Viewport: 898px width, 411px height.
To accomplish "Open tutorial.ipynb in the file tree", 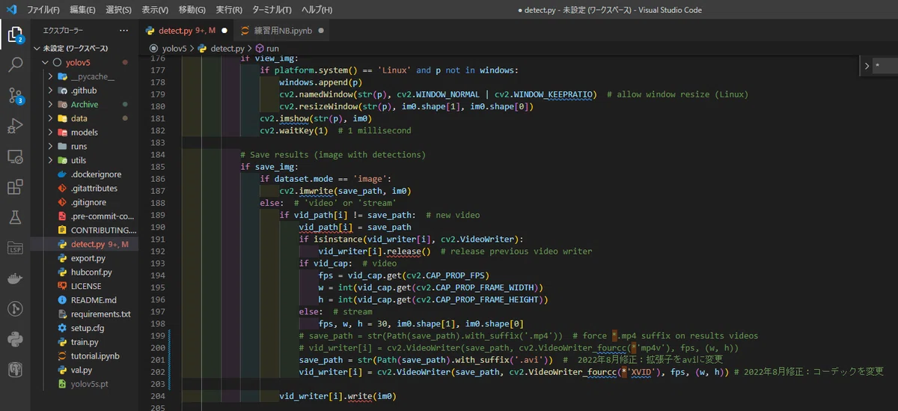I will click(95, 356).
